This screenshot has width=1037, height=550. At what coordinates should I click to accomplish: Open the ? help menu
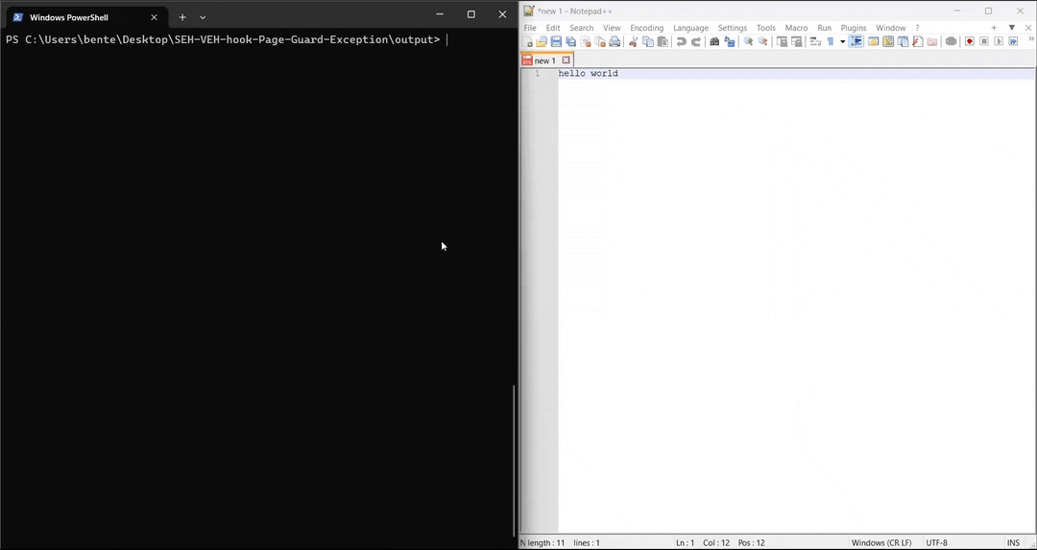pos(917,28)
